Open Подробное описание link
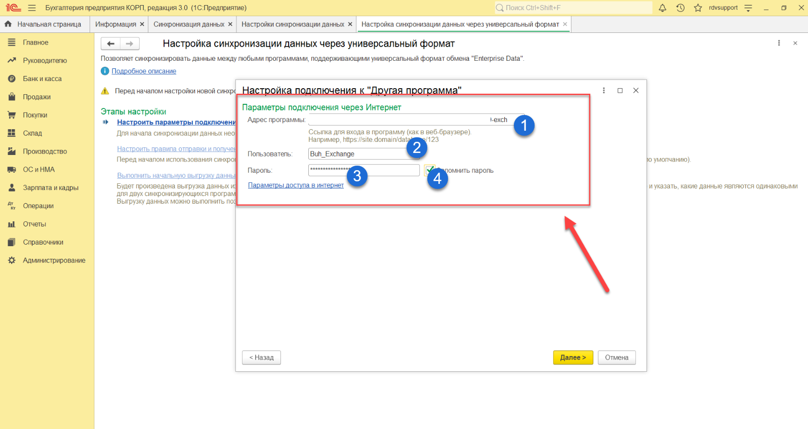Image resolution: width=808 pixels, height=429 pixels. pos(144,71)
